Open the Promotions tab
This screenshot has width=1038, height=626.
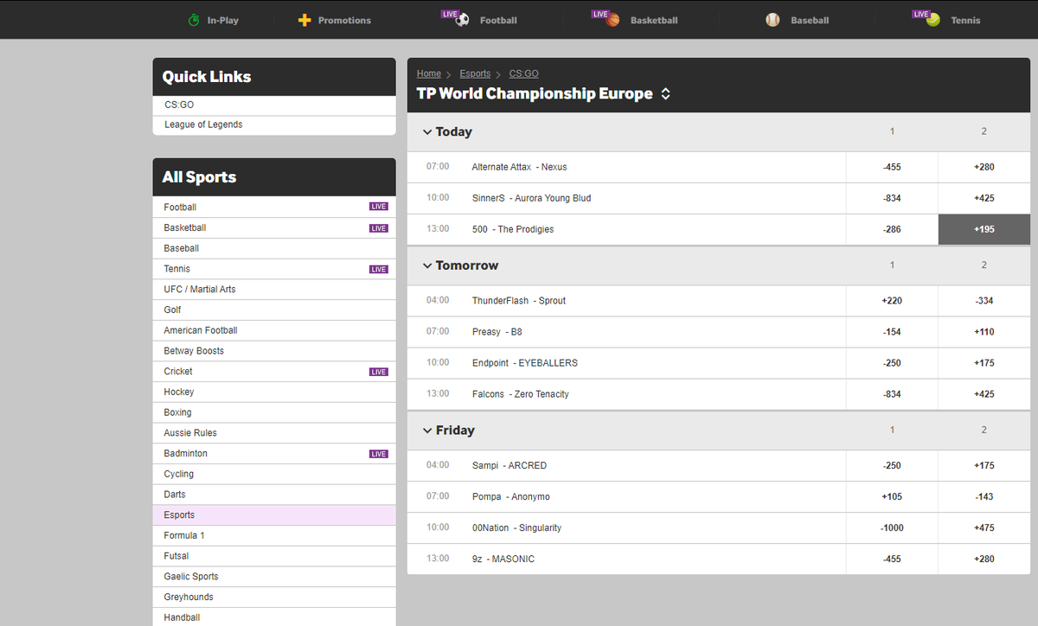(335, 20)
